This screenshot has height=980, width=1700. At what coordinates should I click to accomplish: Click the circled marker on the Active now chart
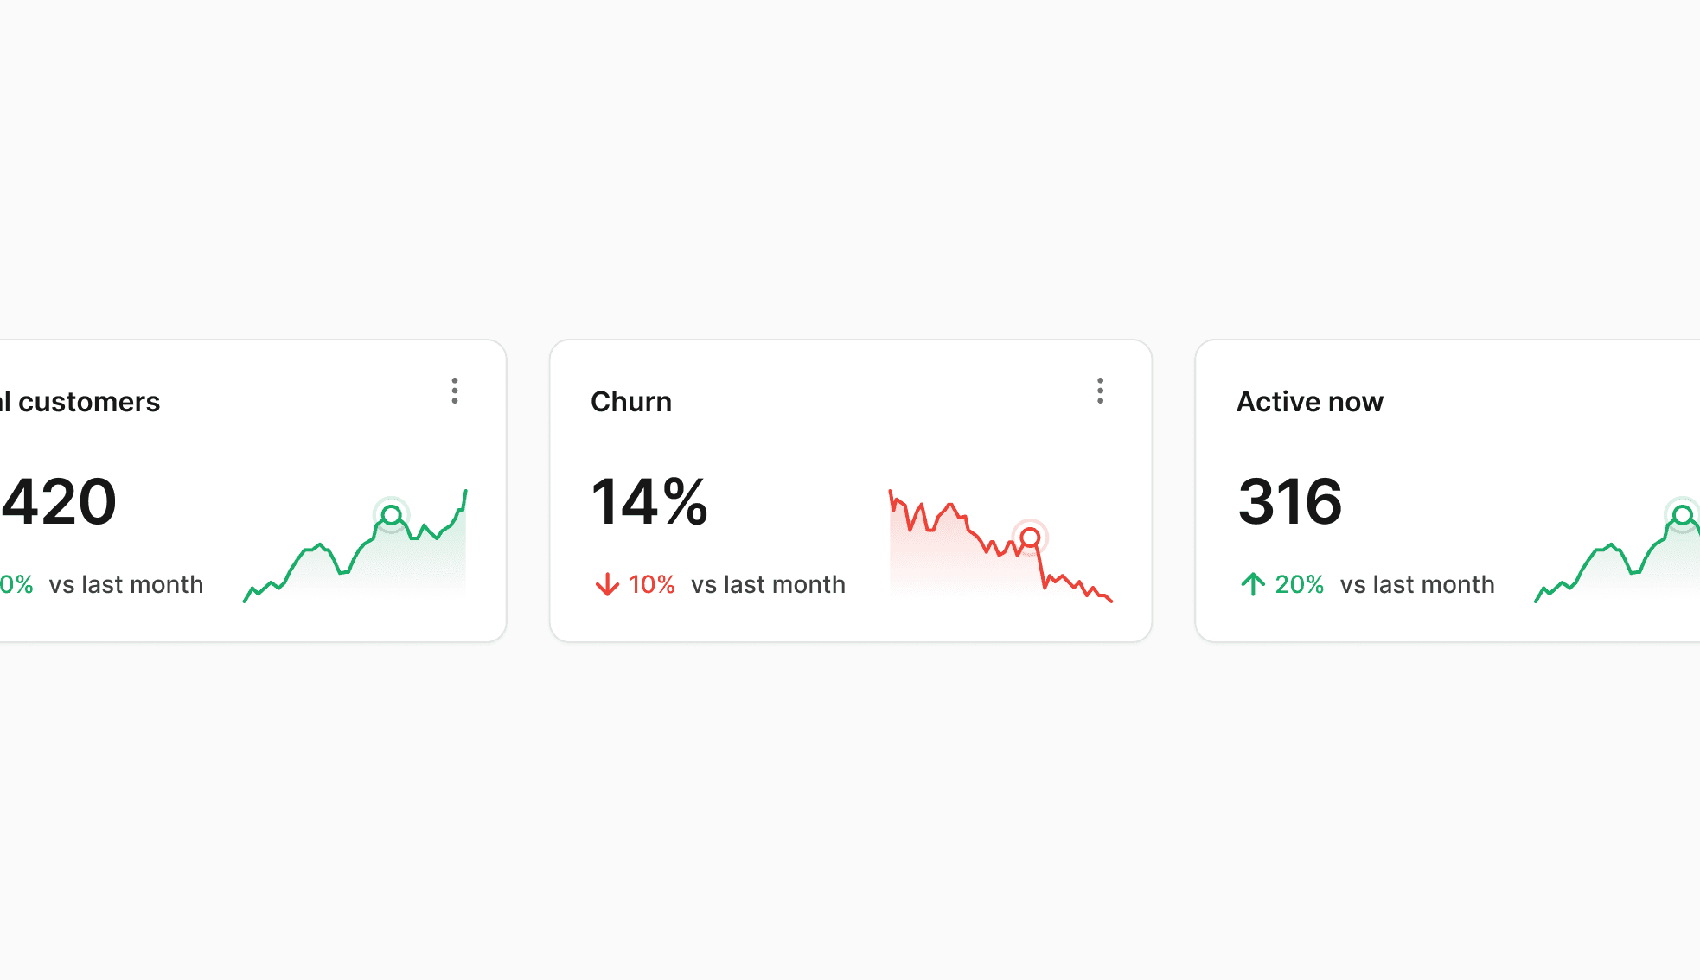click(1683, 516)
